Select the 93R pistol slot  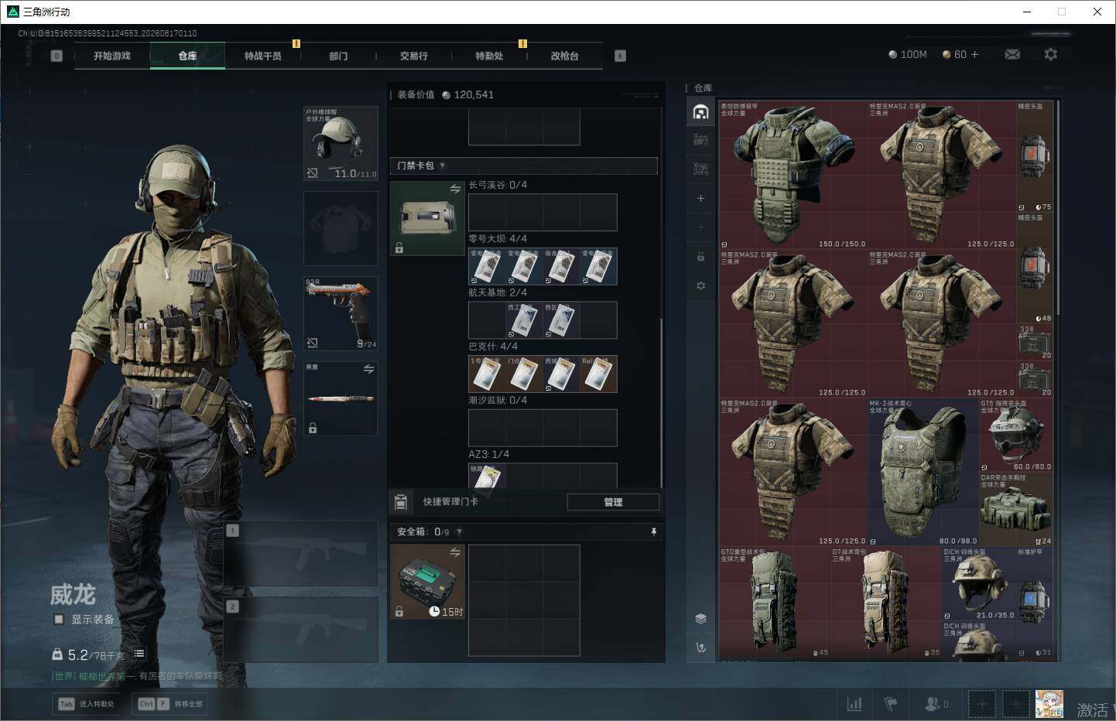click(341, 313)
